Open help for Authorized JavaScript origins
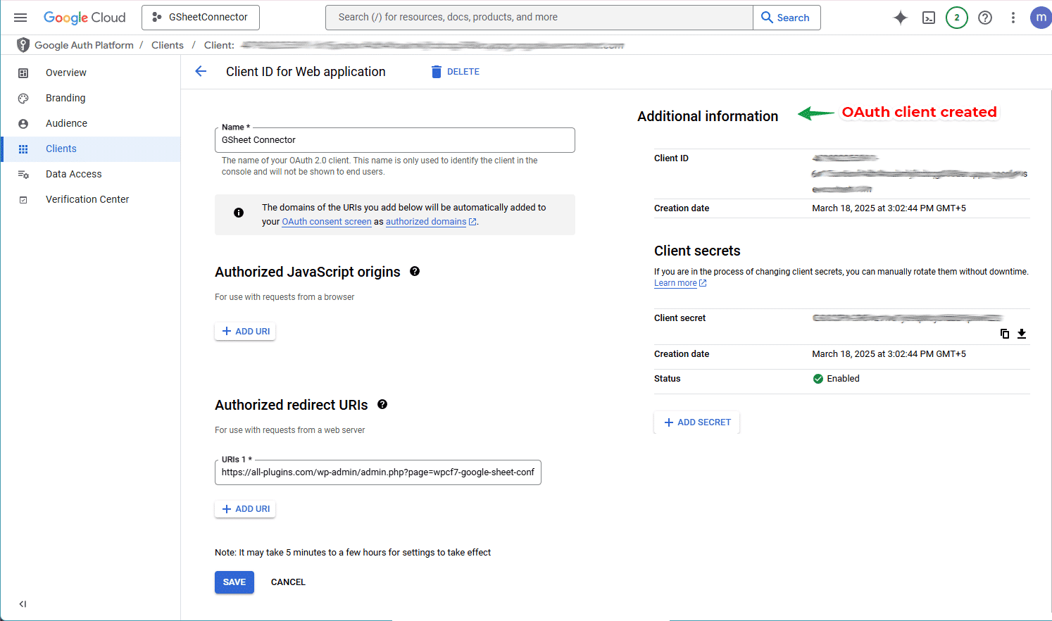The image size is (1052, 621). pos(415,271)
